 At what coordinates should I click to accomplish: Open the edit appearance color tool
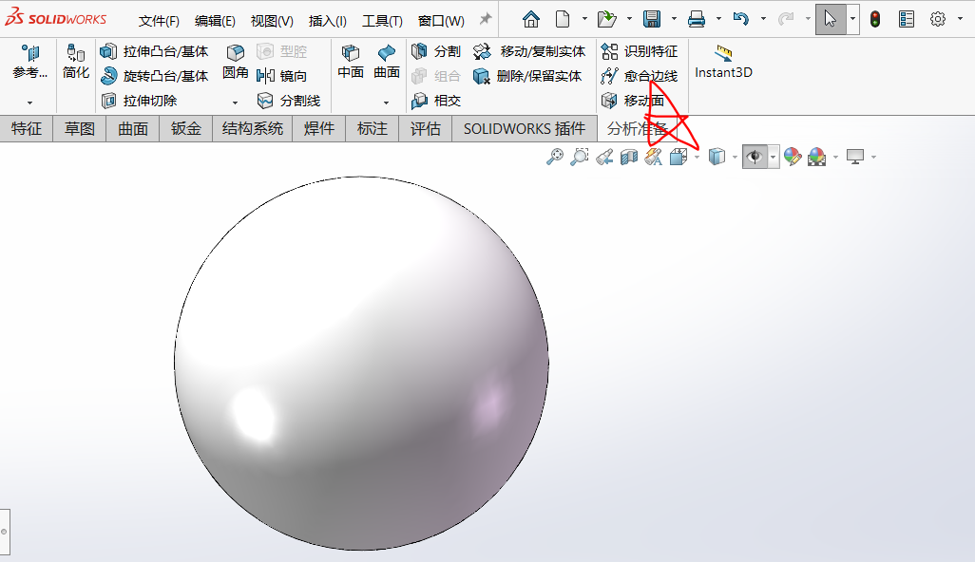click(x=792, y=157)
